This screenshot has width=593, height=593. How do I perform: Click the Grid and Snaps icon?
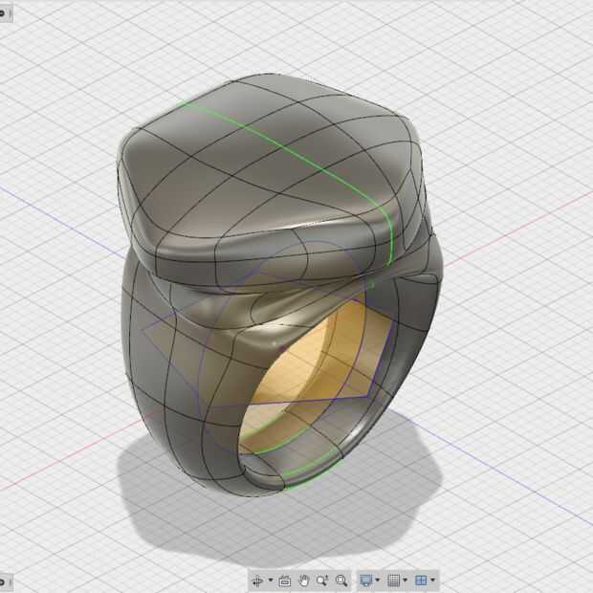point(394,581)
